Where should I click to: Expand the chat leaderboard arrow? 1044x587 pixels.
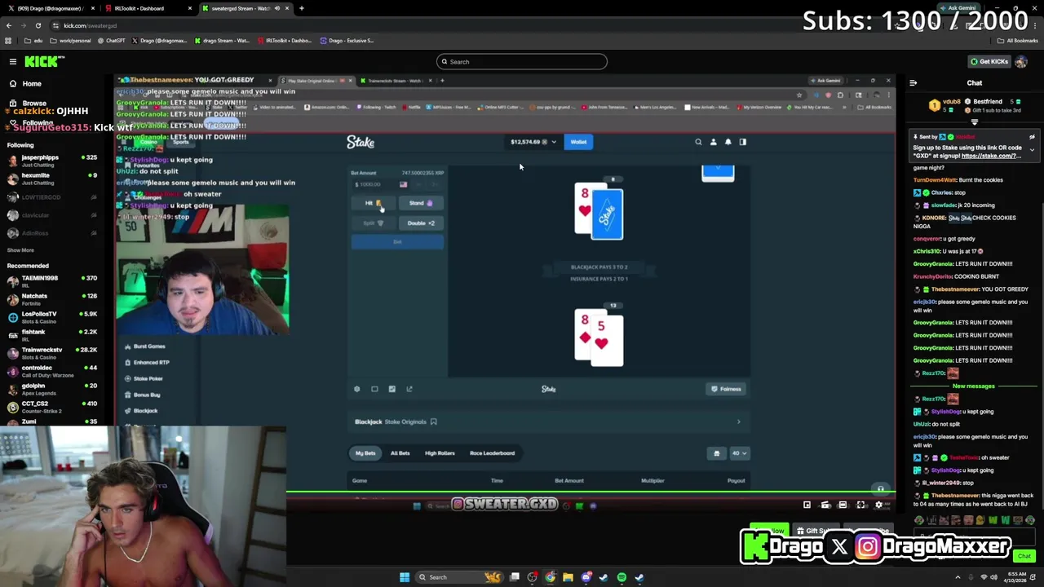click(x=974, y=122)
